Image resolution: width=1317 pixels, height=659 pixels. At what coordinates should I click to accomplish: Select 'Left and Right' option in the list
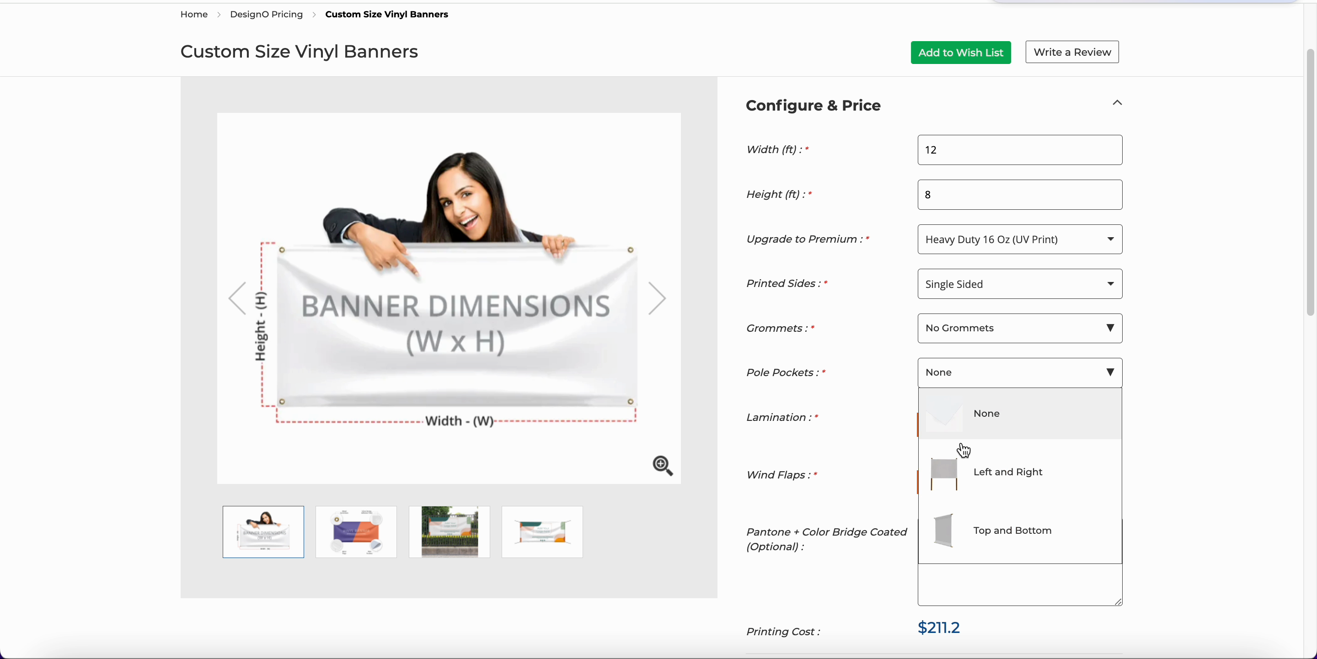[x=1008, y=472]
